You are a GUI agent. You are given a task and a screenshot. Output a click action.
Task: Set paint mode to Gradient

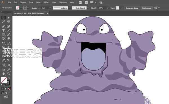pyautogui.click(x=6, y=89)
